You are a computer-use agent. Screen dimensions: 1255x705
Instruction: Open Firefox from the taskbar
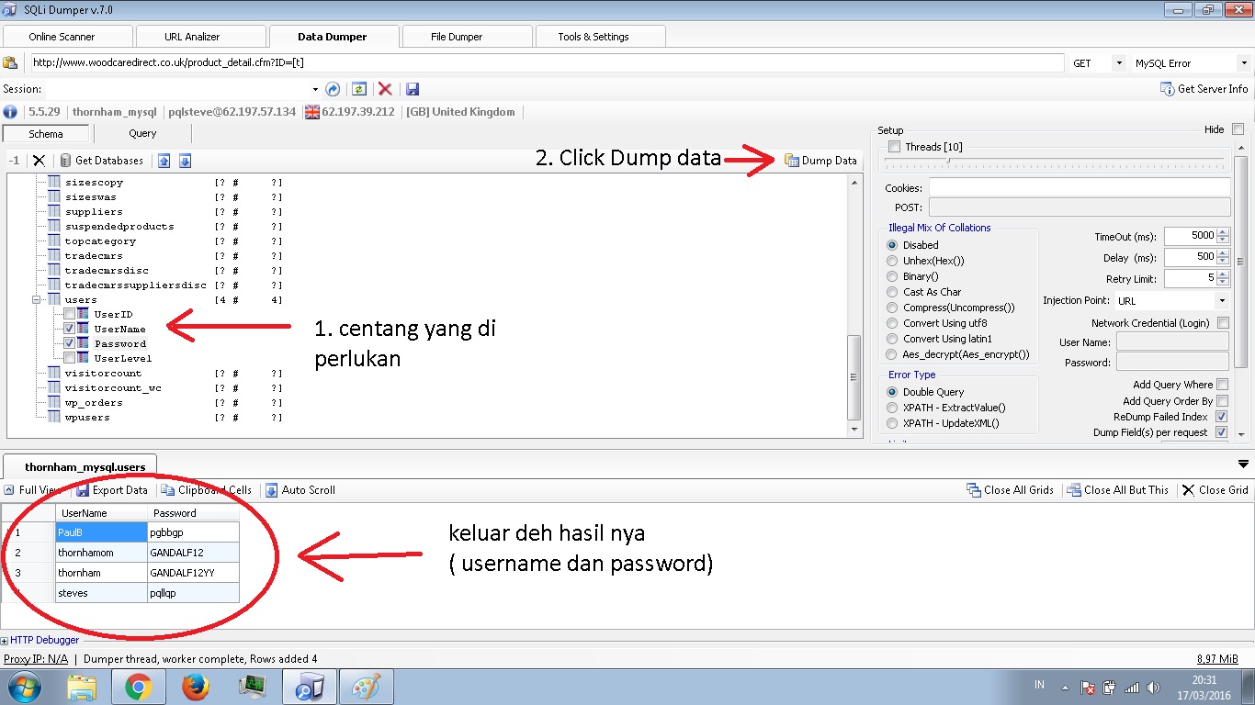click(x=196, y=687)
